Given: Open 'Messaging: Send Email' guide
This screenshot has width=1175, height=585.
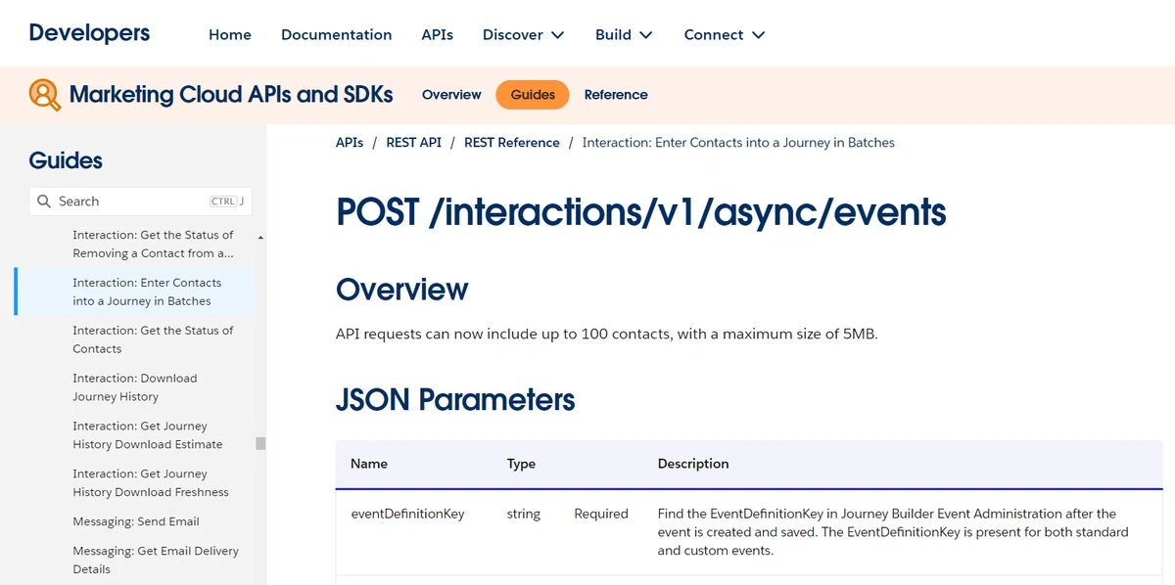Looking at the screenshot, I should click(x=136, y=521).
